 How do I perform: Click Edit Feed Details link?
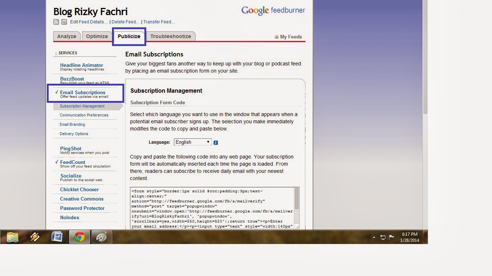coord(89,22)
